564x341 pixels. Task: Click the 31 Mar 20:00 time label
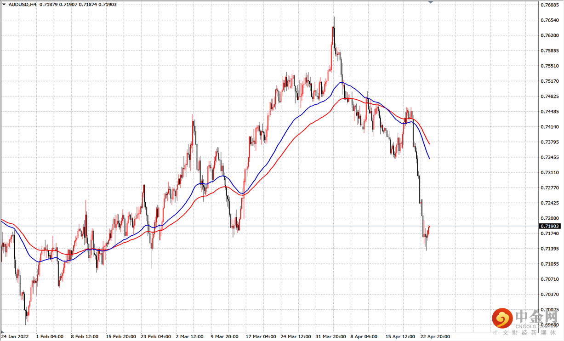click(x=330, y=336)
